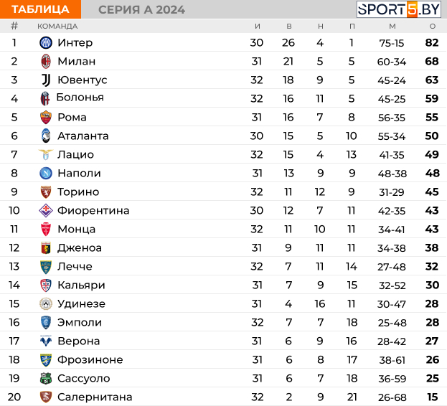Image resolution: width=447 pixels, height=406 pixels.
Task: Click the Fiorentina purple crest
Action: (46, 211)
